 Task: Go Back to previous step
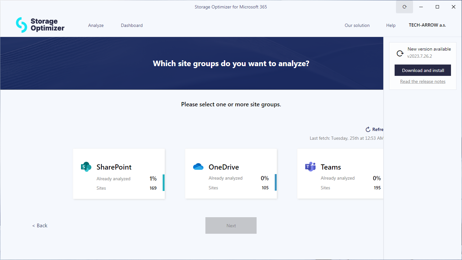tap(40, 226)
